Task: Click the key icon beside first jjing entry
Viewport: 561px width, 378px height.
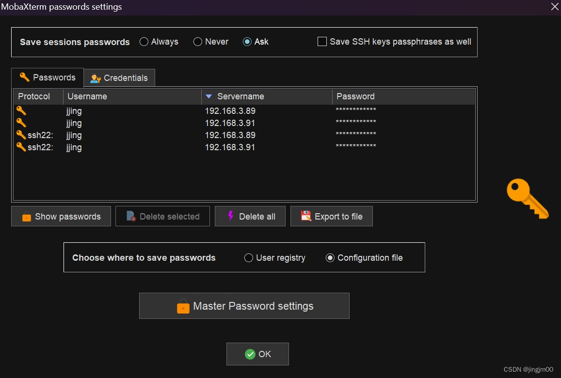Action: coord(20,111)
